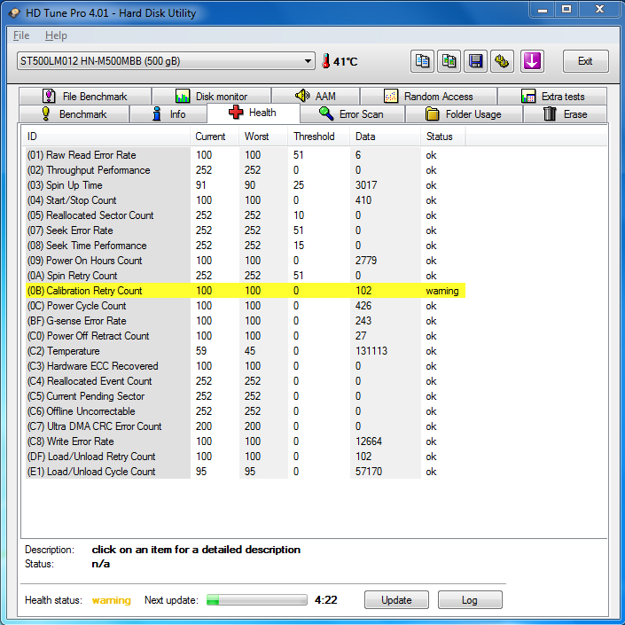Select the Current Pending Sector row

(246, 396)
